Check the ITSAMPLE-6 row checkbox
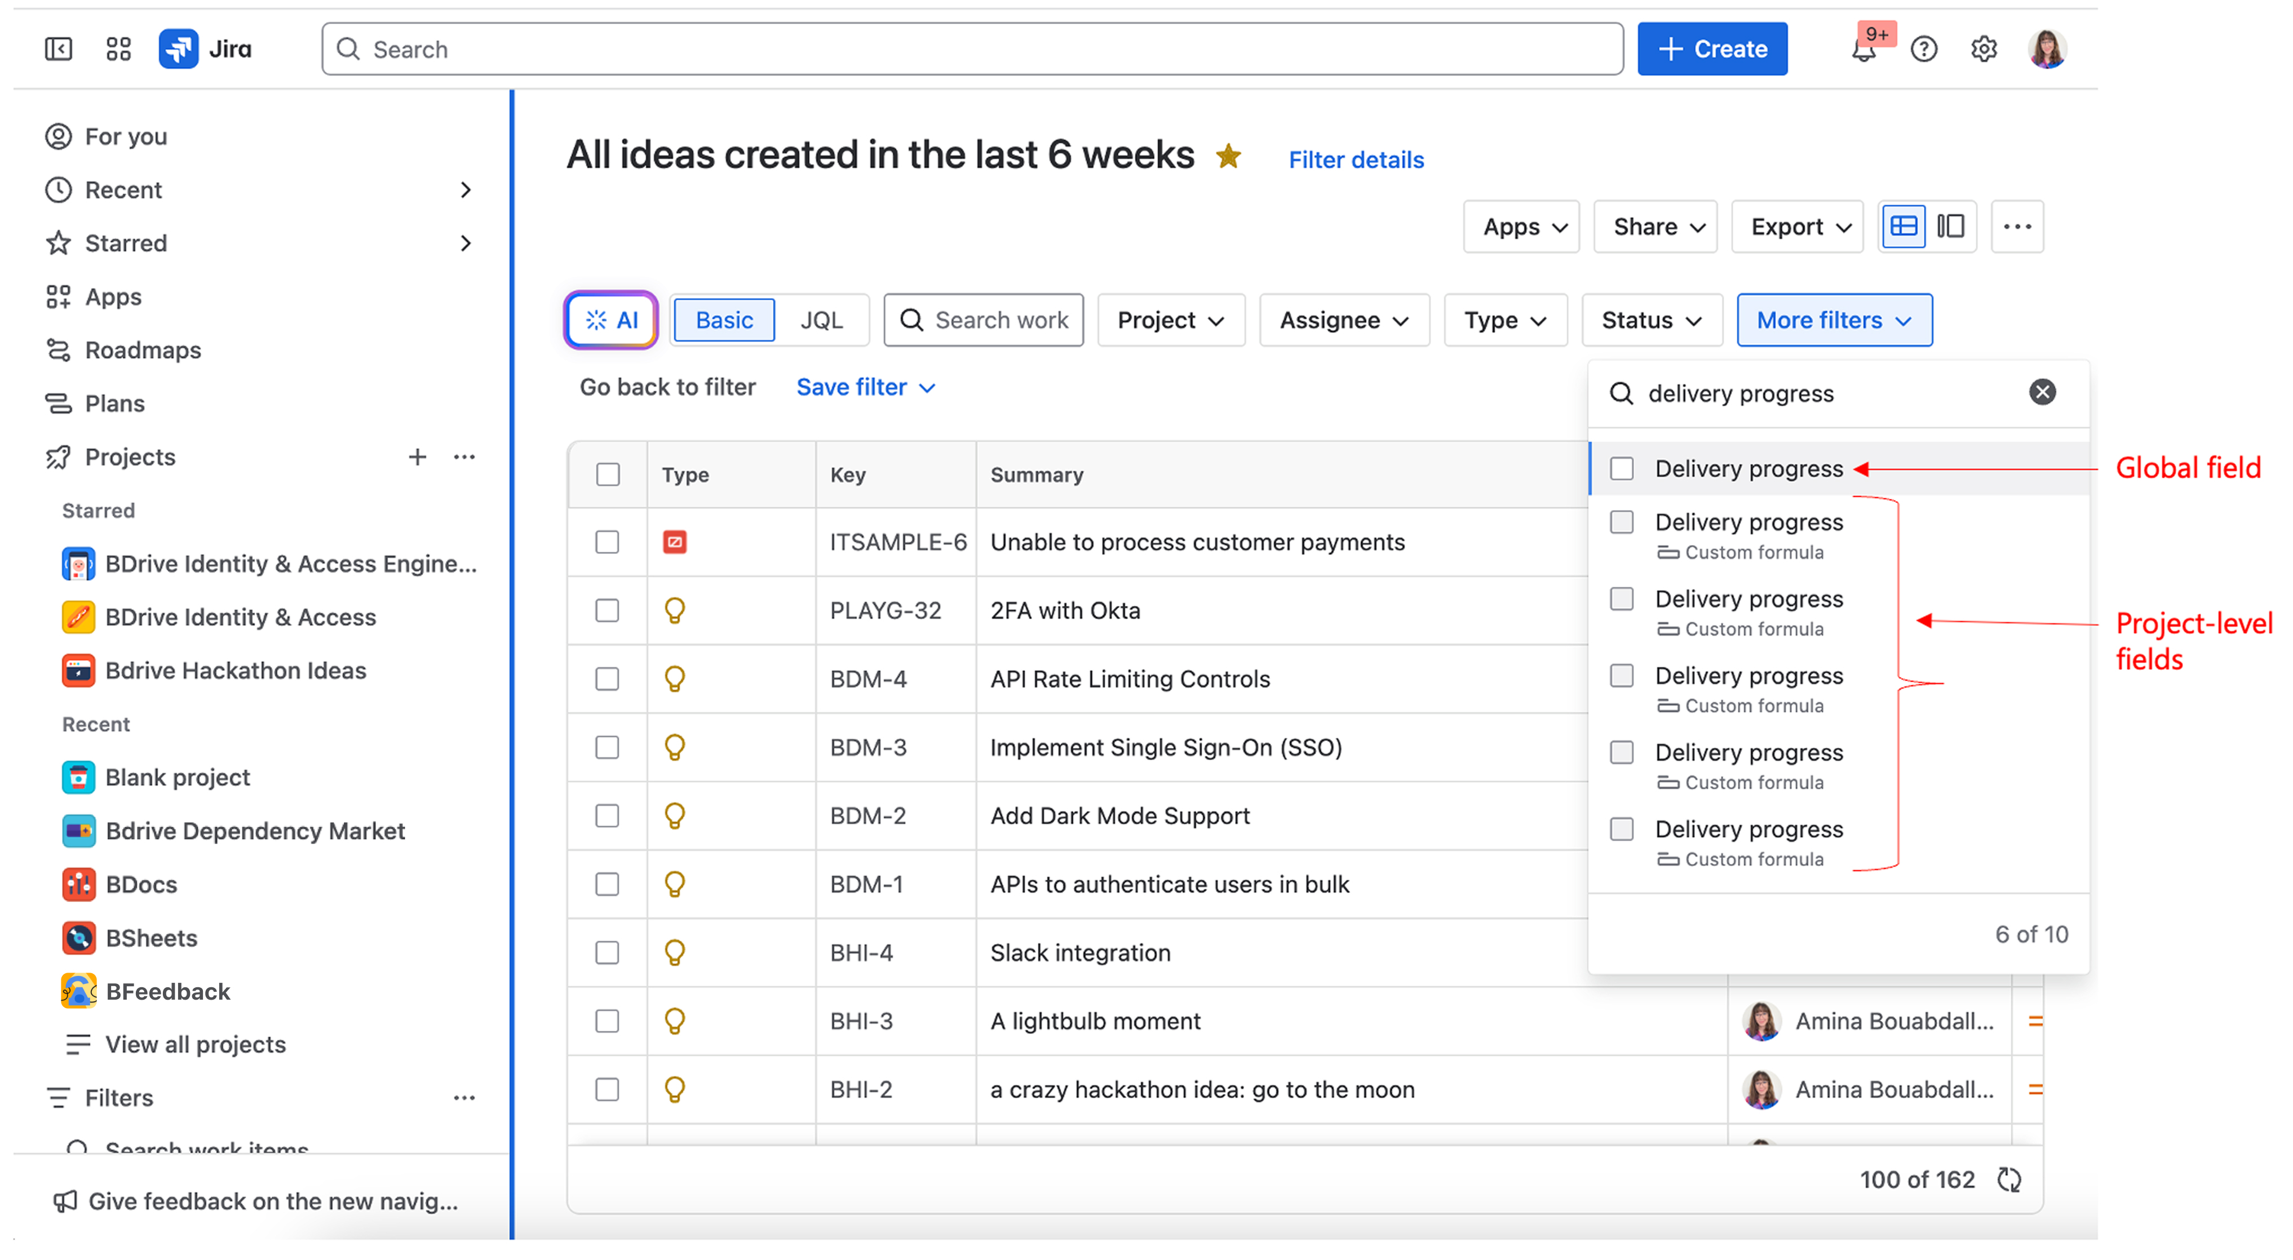Viewport: 2293px width, 1260px height. coord(607,541)
